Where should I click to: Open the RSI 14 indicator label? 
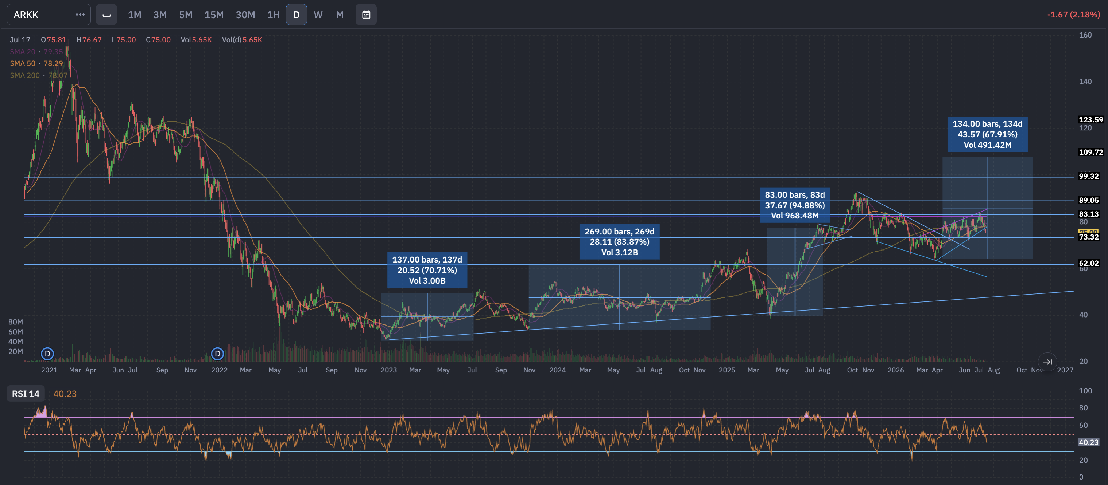click(26, 394)
